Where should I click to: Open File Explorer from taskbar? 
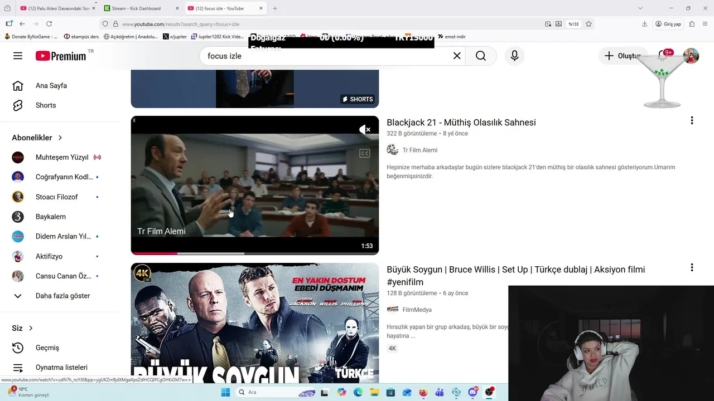coord(374,392)
